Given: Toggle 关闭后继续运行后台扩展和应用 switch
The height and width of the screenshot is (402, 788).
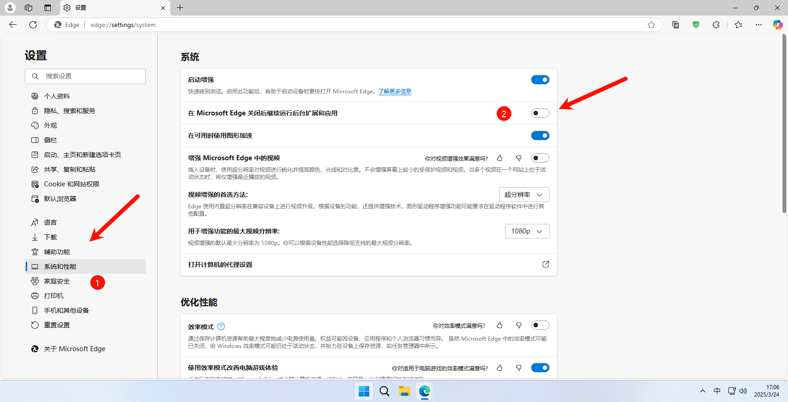Looking at the screenshot, I should [x=540, y=113].
